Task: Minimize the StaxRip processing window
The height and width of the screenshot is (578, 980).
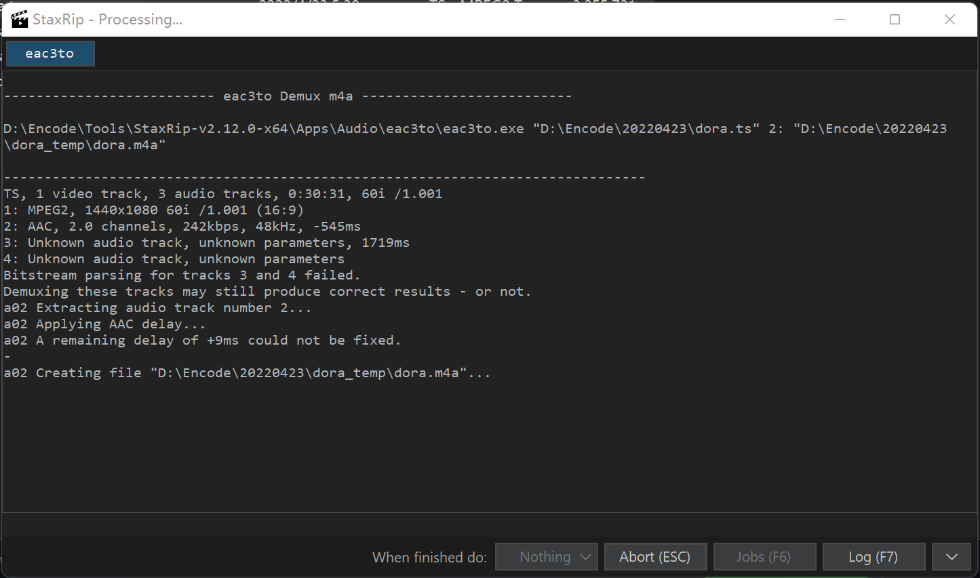Action: click(840, 20)
